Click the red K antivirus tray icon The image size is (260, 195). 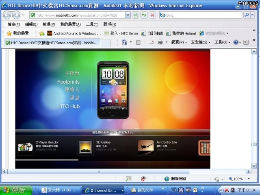[x=227, y=190]
